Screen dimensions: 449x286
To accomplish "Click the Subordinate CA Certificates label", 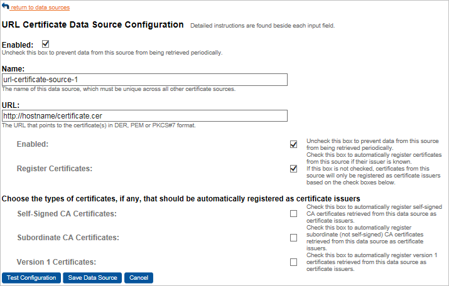I will coord(68,238).
